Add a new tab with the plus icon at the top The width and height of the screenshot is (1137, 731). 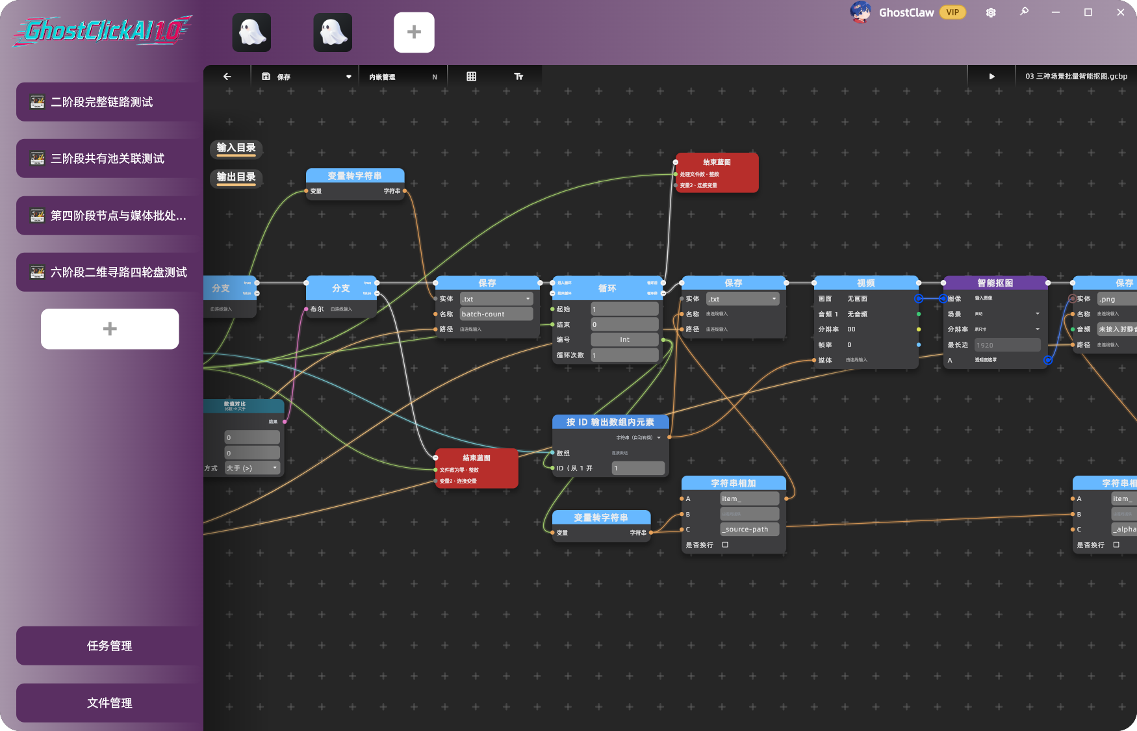pyautogui.click(x=414, y=32)
